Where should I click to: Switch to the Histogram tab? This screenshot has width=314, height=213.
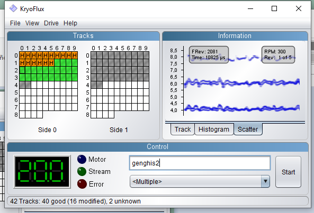coord(214,129)
